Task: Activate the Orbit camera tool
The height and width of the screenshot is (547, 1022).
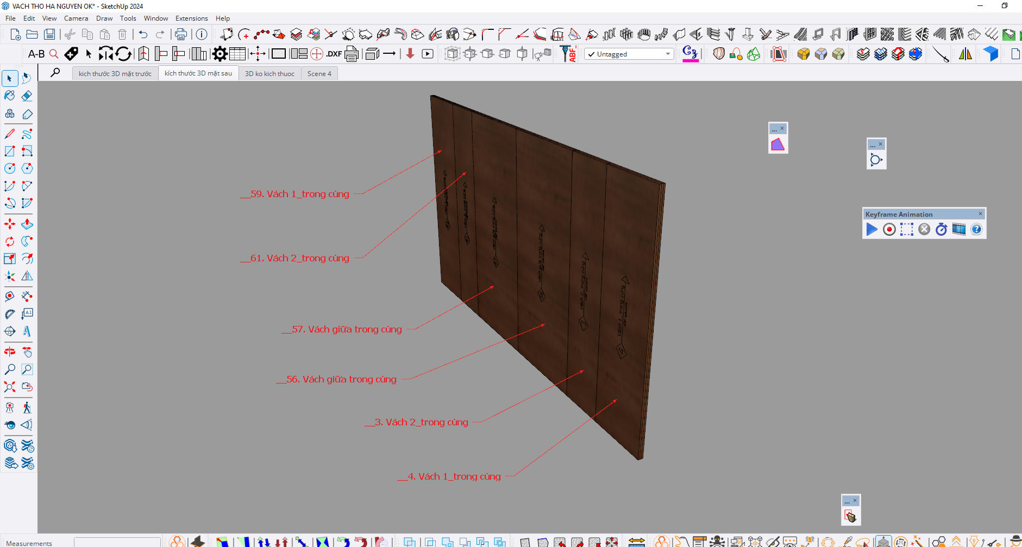Action: click(10, 352)
